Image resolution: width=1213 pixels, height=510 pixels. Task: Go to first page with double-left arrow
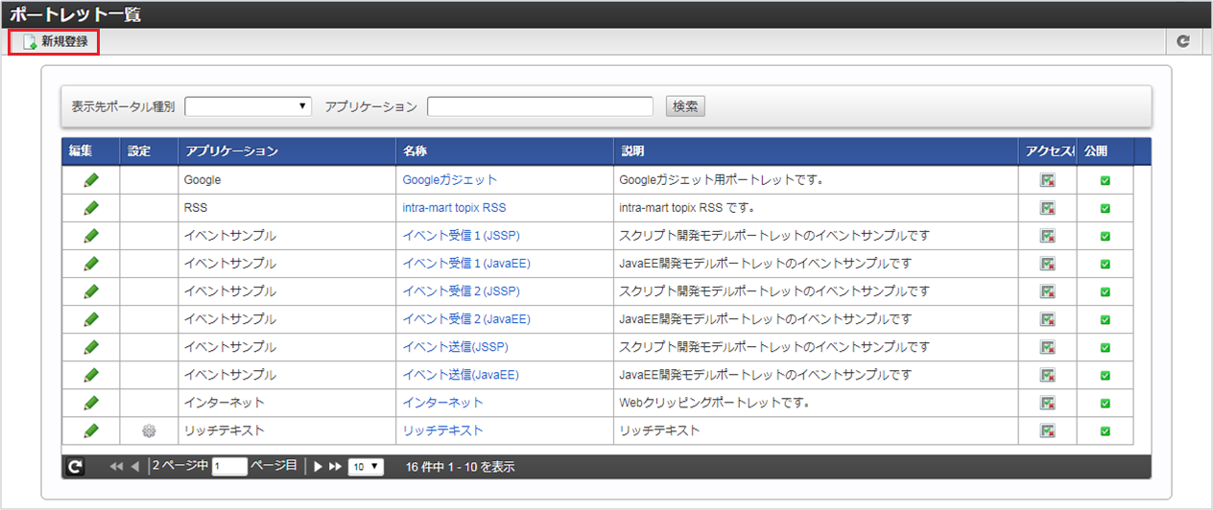click(x=116, y=467)
